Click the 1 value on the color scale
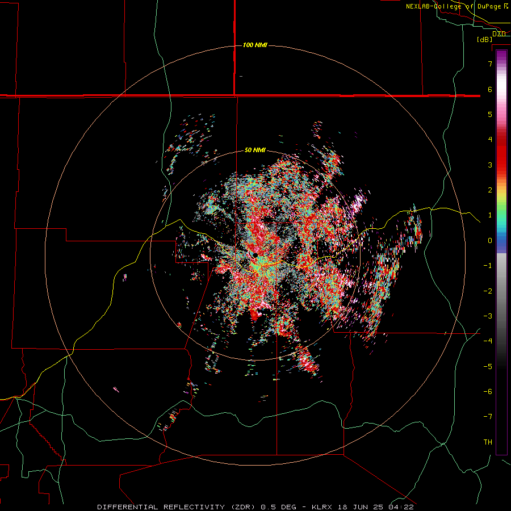This screenshot has width=511, height=511. pos(490,215)
